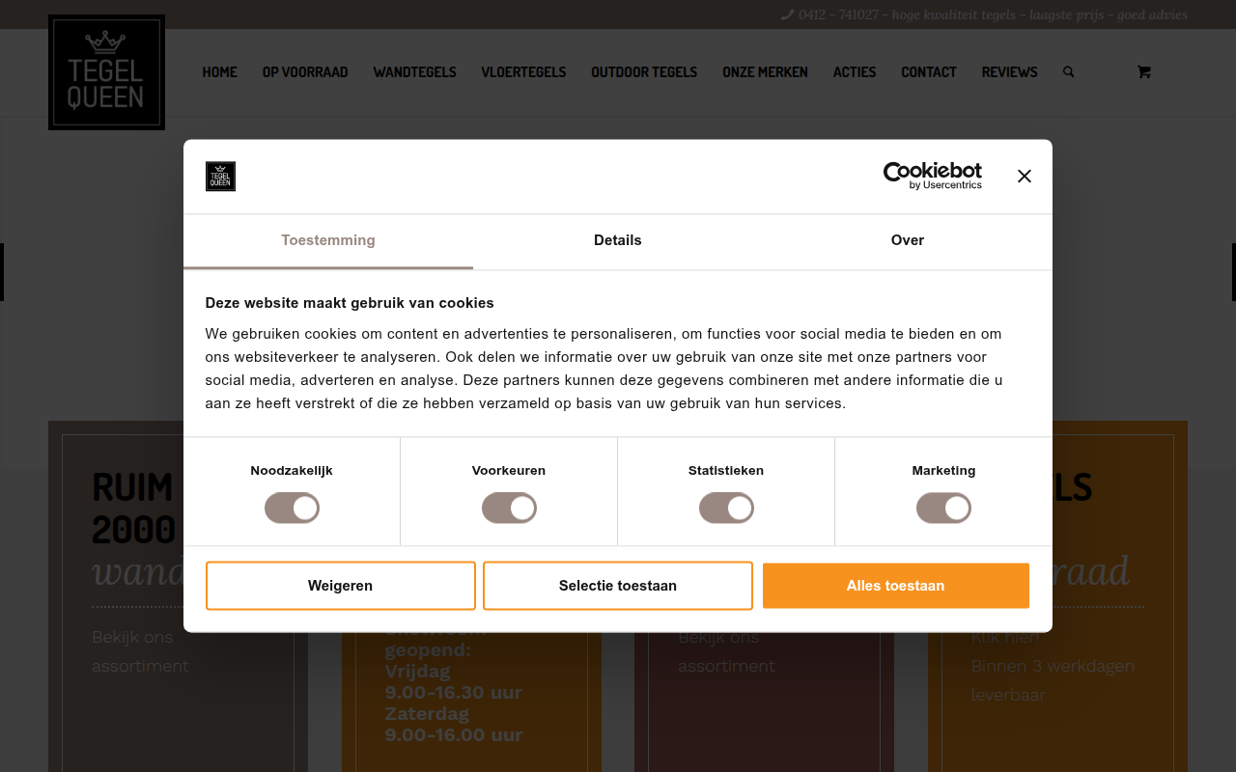Click 'Binnen 3 werkdagen leverbaar' text

[x=1053, y=680]
